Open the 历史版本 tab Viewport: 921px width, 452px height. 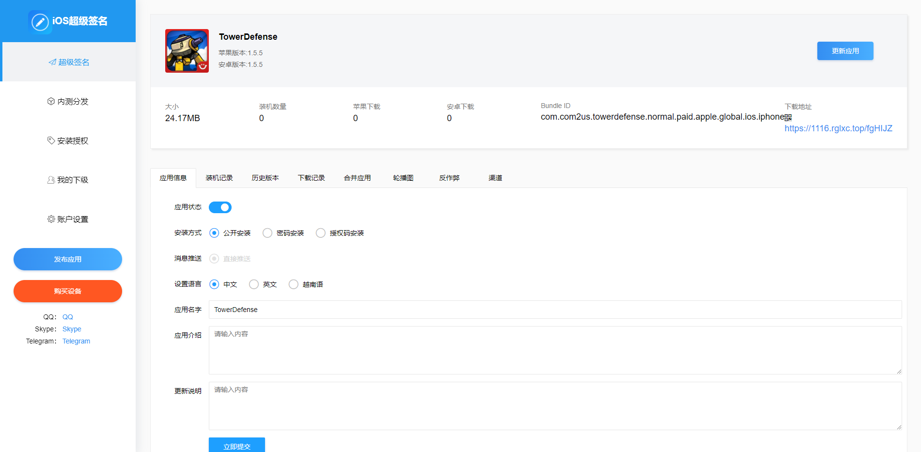(x=265, y=178)
